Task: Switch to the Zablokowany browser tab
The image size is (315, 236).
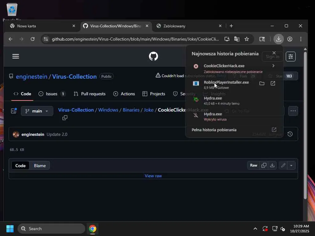Action: pyautogui.click(x=189, y=26)
